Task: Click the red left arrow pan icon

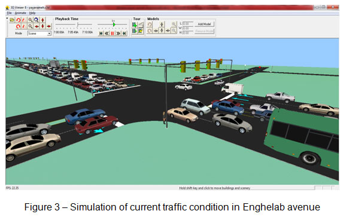Action: click(x=37, y=26)
